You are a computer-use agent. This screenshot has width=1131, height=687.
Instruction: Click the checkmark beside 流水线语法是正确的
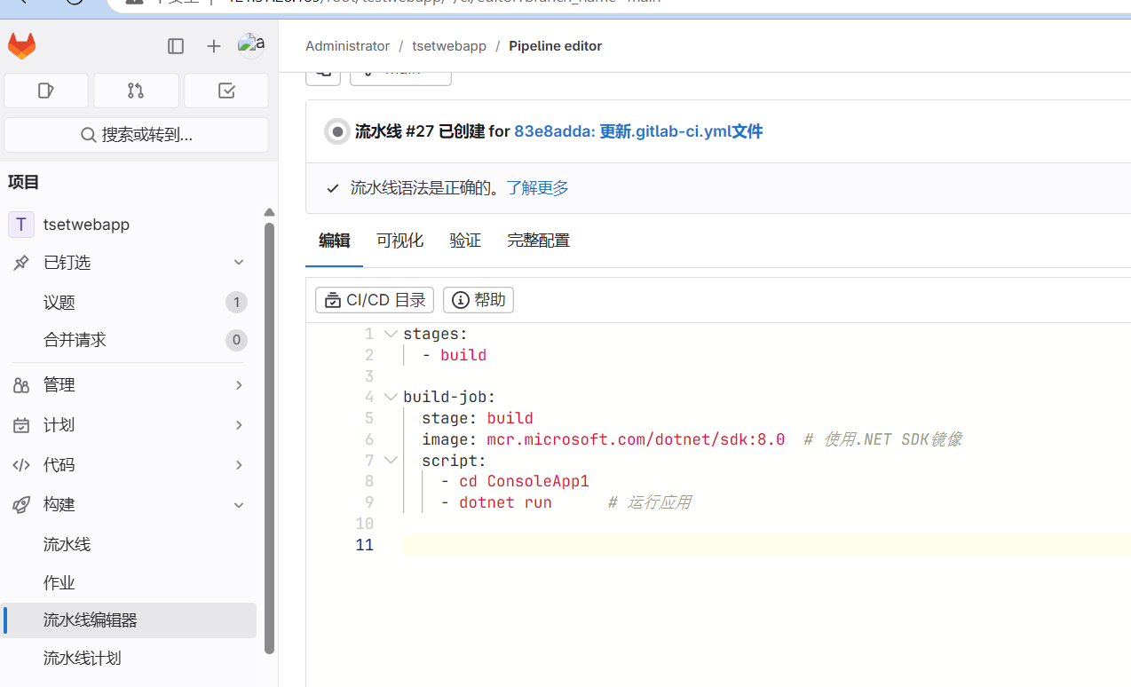point(333,188)
